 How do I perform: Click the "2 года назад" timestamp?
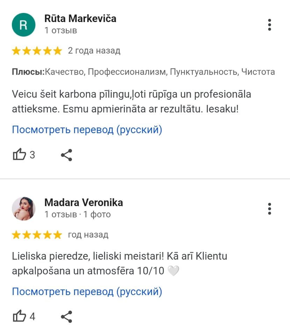coord(94,51)
